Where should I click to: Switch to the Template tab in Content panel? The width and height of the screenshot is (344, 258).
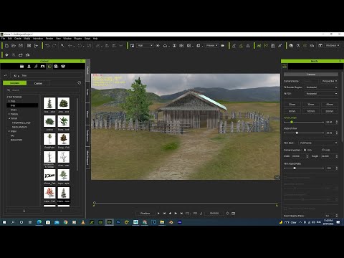tap(15, 83)
